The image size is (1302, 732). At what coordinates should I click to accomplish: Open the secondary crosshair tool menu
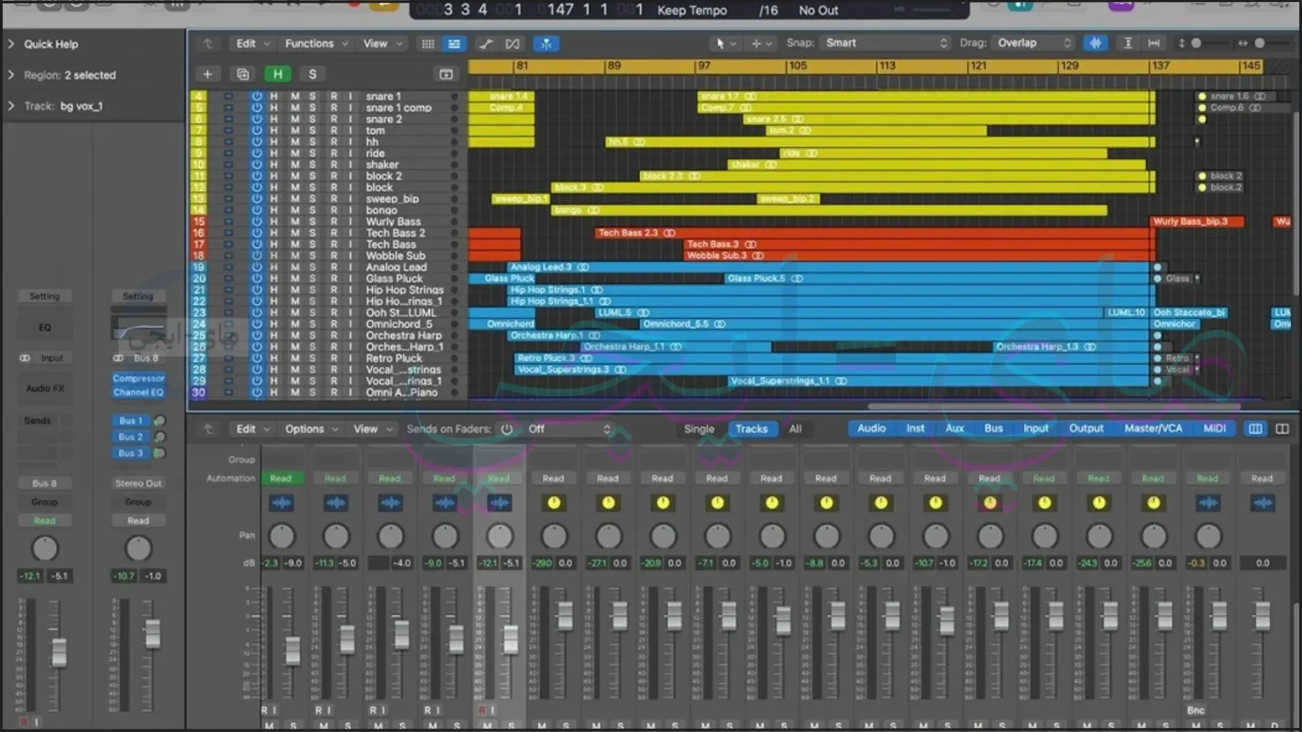(x=761, y=43)
